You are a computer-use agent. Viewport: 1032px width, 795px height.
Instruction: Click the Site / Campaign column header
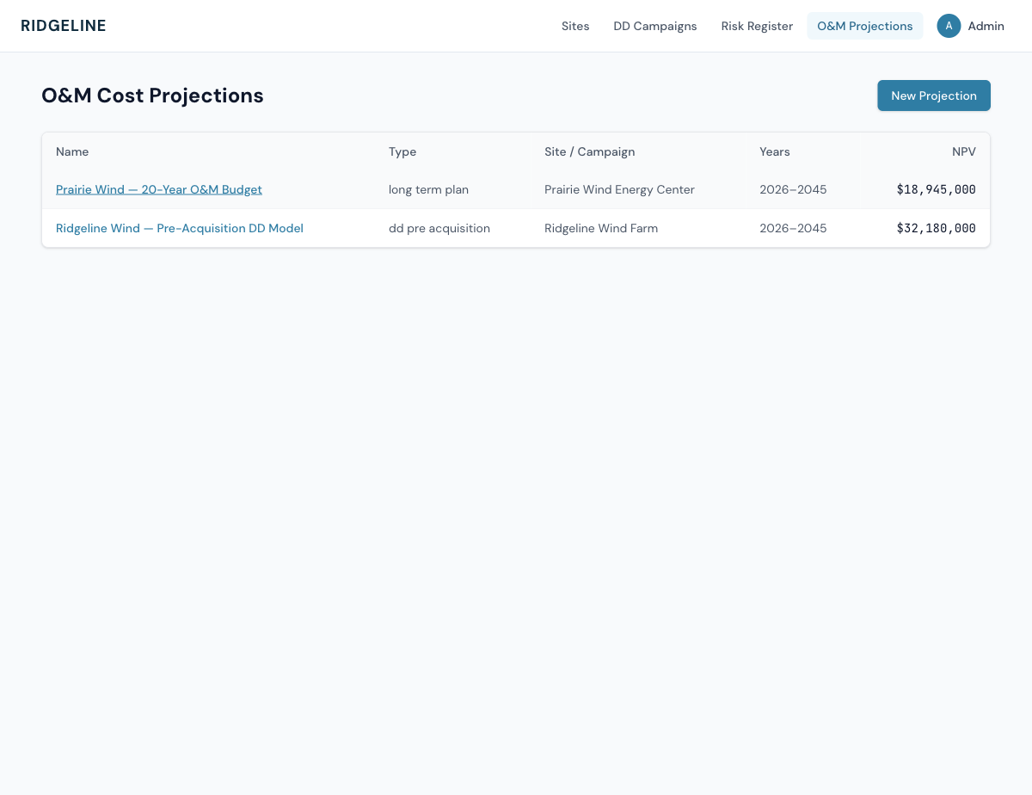(590, 151)
